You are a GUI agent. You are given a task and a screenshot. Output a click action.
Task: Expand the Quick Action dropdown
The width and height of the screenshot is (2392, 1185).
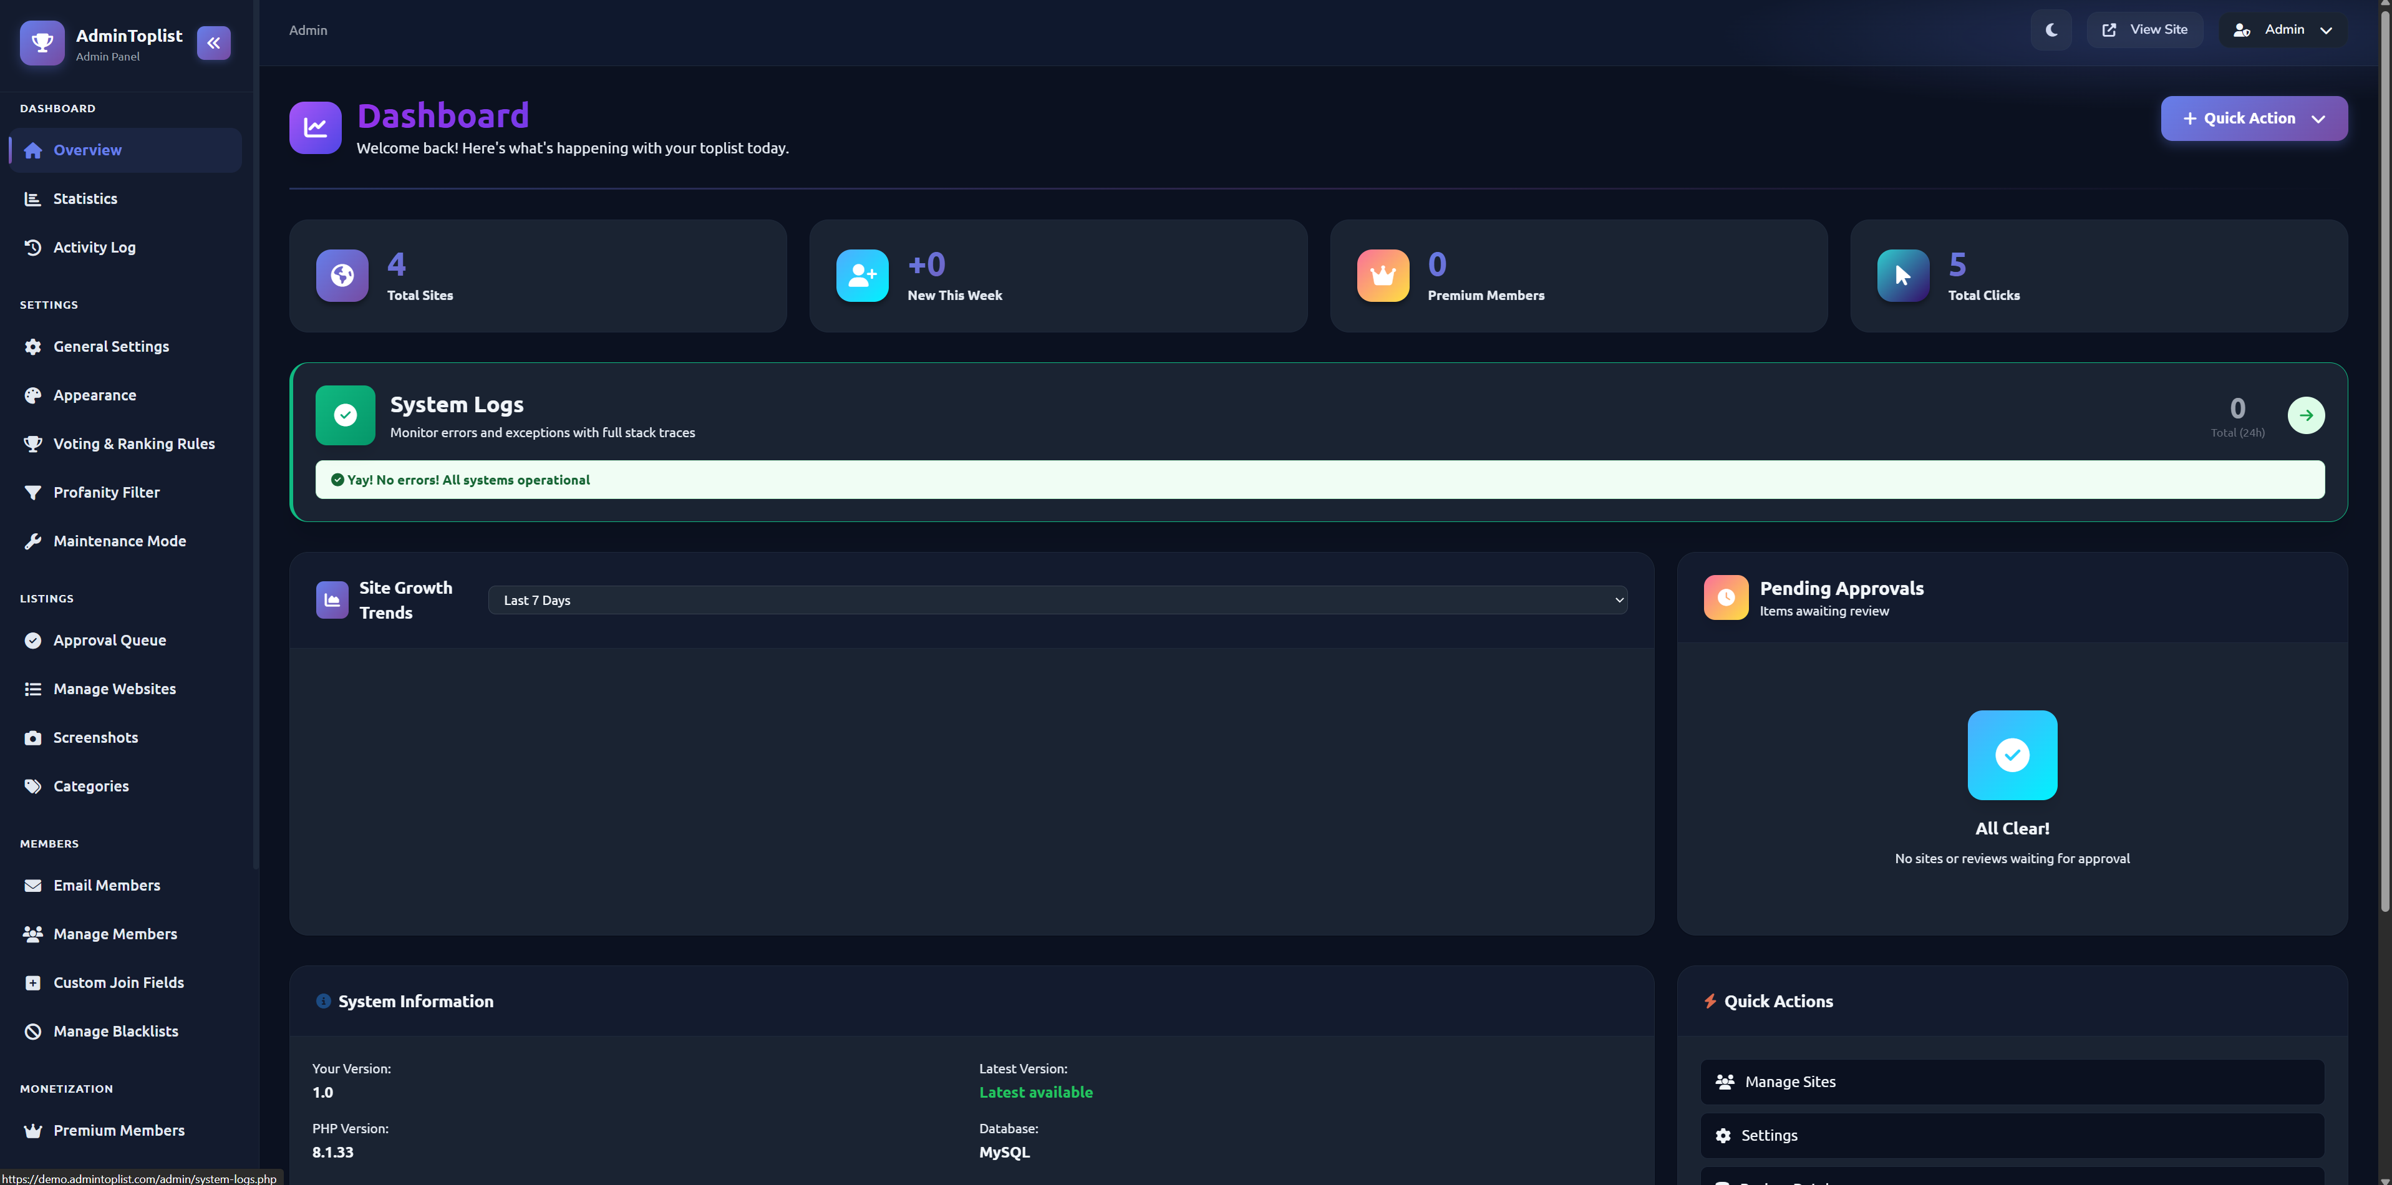pyautogui.click(x=2254, y=119)
